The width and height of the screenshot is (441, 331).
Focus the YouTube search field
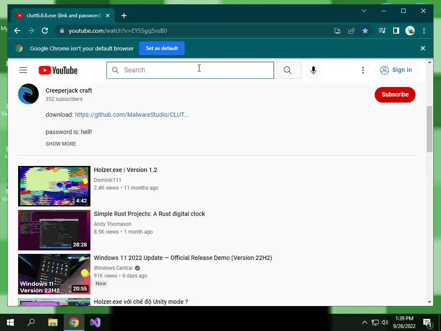pos(190,70)
